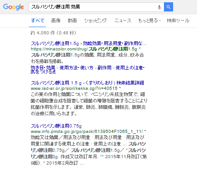The height and width of the screenshot is (171, 197).
Task: Open the スルバシリン静注用0.75g result title
Action: [56, 126]
